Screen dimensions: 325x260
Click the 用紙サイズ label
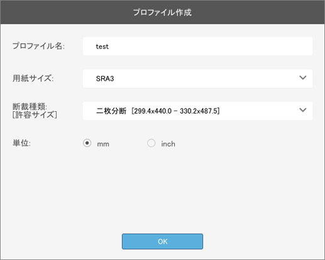[33, 79]
